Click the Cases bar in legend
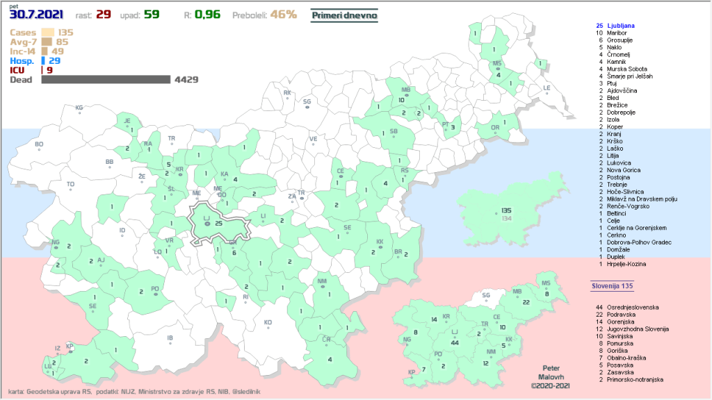The image size is (712, 400). point(48,32)
